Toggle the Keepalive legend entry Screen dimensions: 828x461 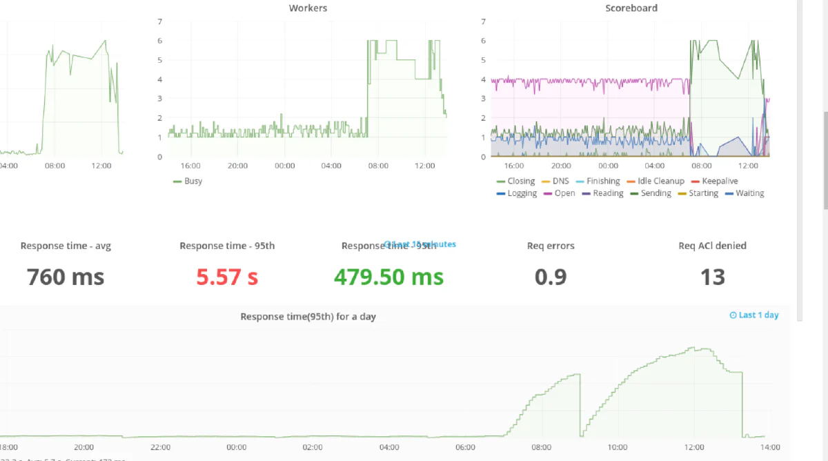(720, 181)
